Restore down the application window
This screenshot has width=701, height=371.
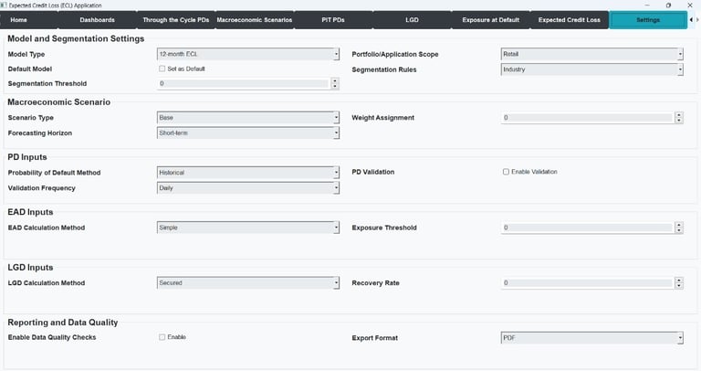[668, 5]
